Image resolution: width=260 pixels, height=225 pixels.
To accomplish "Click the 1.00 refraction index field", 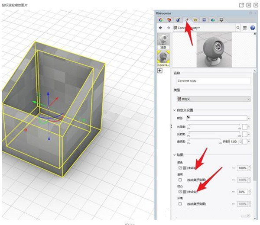I will 234,141.
